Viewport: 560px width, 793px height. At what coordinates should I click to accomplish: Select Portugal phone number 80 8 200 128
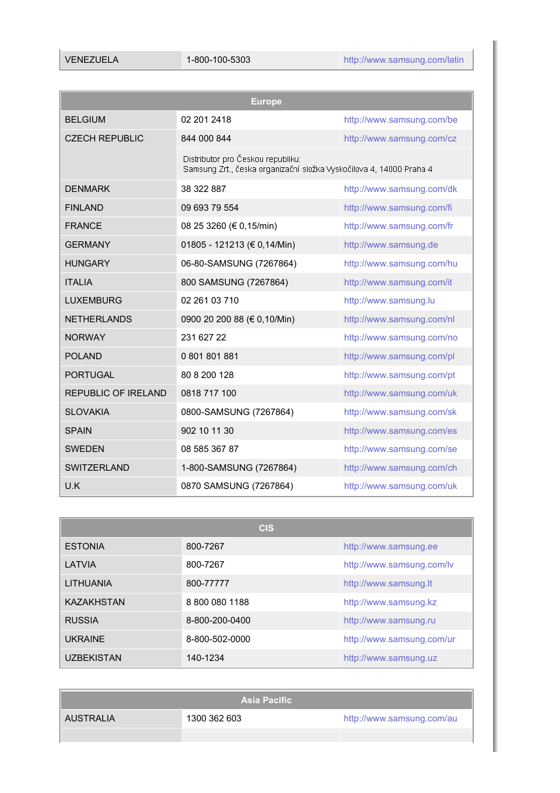pos(207,375)
